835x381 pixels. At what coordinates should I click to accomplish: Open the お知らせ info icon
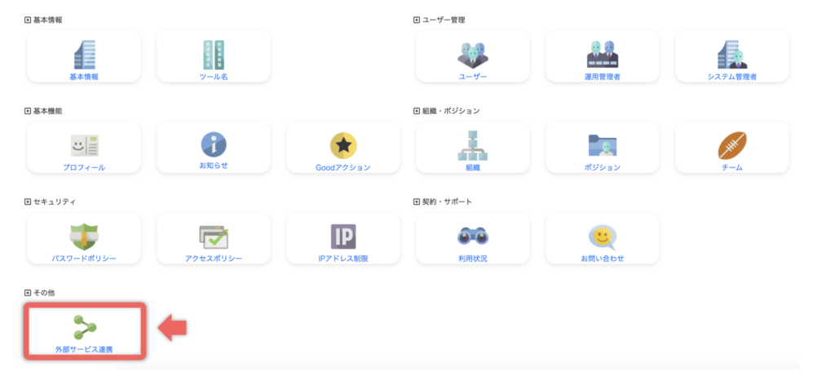coord(213,144)
